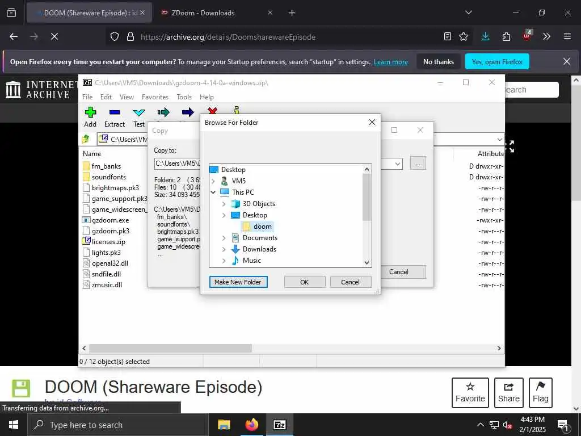Go back to previous page
Screen dimensions: 581x436
point(14,36)
